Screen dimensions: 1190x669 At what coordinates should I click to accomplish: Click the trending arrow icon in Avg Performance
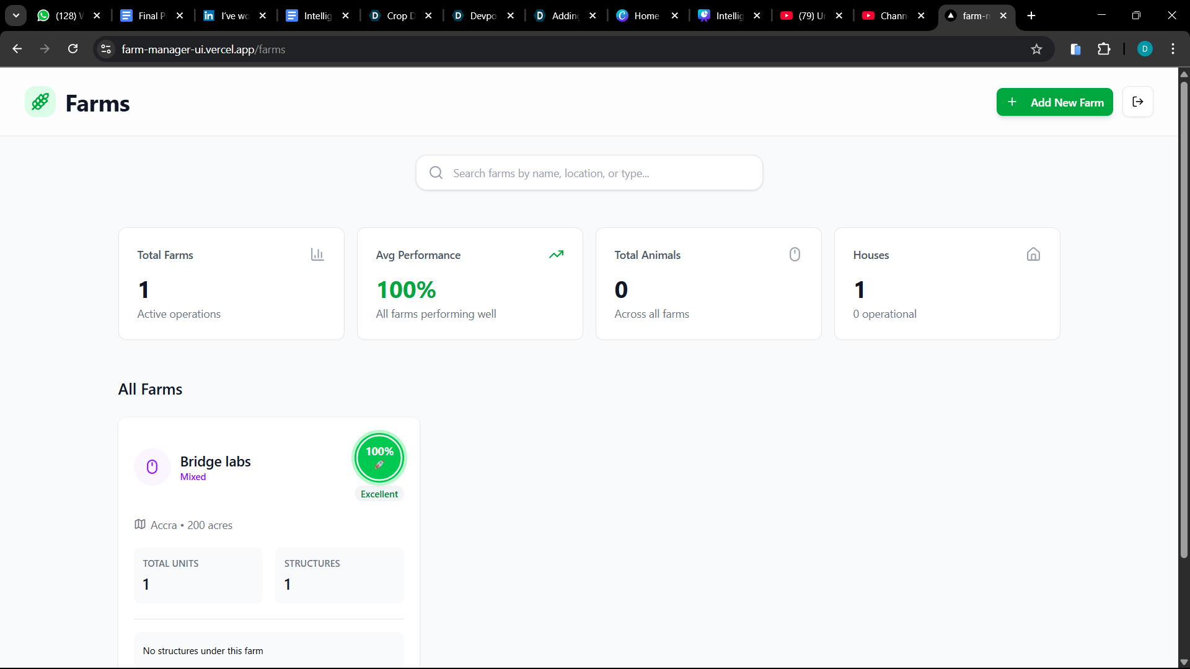click(556, 255)
